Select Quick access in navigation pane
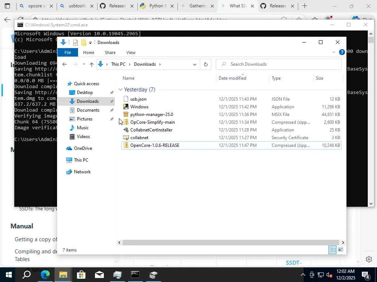This screenshot has width=377, height=282. pos(84,84)
